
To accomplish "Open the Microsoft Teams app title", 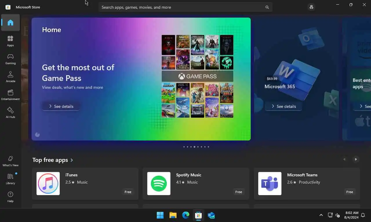I will tap(302, 175).
